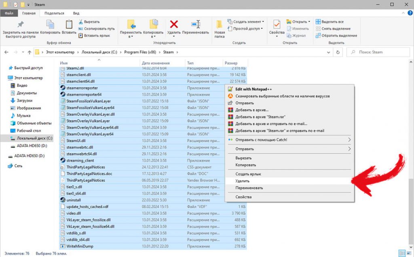Screen dimensions: 414x257
Task: Click the Refresh button beside address bar
Action: (338, 52)
